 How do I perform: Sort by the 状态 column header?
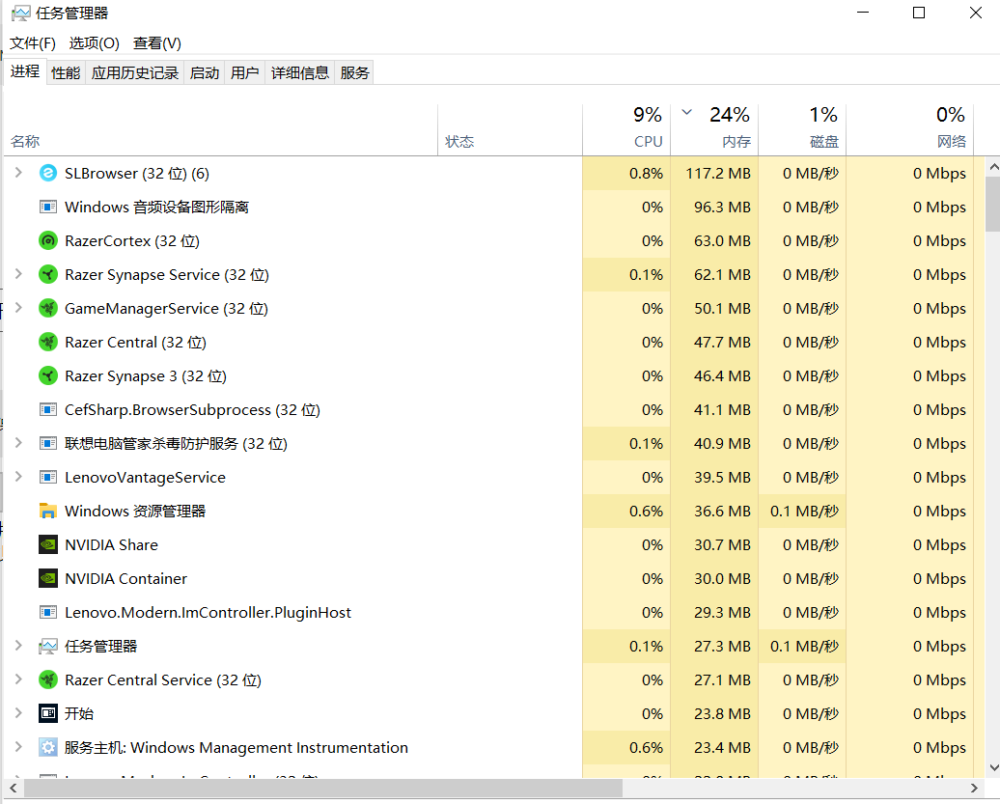(x=511, y=130)
